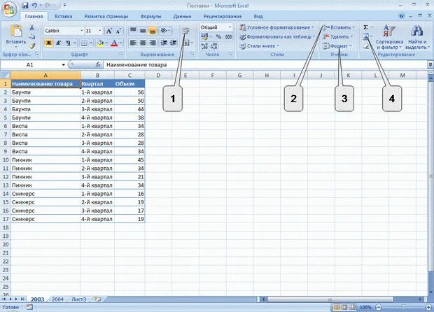Click the Fill down icon in editing group

[x=366, y=36]
